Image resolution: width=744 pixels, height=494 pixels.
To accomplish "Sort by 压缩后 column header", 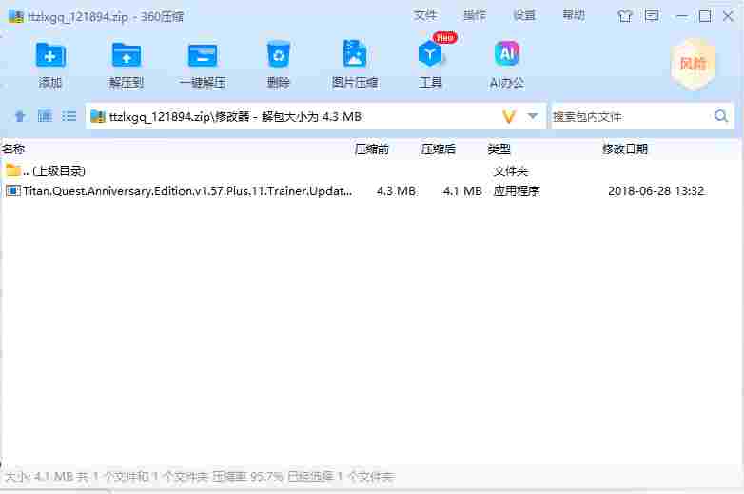I will pyautogui.click(x=438, y=149).
